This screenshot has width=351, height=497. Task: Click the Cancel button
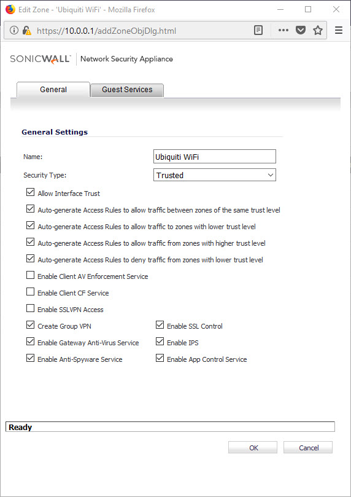[x=308, y=447]
